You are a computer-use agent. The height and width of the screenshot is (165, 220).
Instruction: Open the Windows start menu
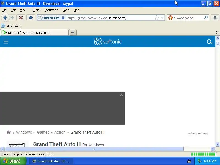13,161
